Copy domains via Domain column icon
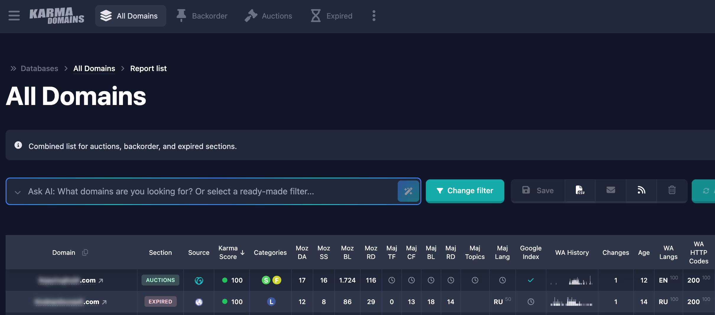This screenshot has height=315, width=715. point(85,252)
